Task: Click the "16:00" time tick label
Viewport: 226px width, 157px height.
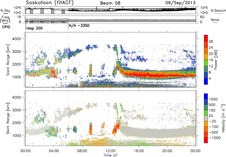Action: [x=139, y=151]
